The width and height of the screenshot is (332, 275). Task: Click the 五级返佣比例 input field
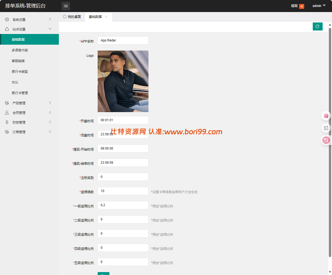click(x=123, y=262)
